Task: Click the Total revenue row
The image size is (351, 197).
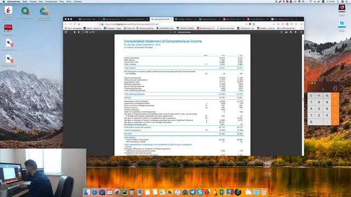Action: tap(184, 68)
